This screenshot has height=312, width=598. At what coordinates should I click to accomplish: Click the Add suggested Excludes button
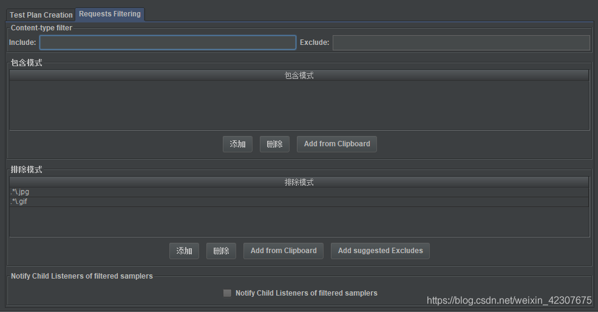click(380, 251)
